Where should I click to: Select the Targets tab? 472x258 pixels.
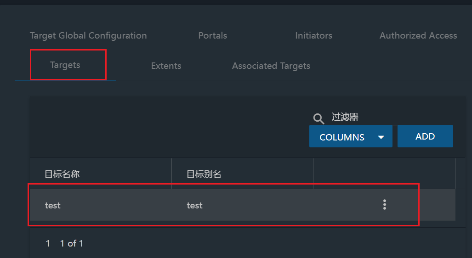65,65
